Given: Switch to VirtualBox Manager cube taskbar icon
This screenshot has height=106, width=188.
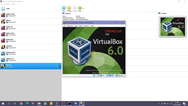Looking at the screenshot, I should point(57,103).
